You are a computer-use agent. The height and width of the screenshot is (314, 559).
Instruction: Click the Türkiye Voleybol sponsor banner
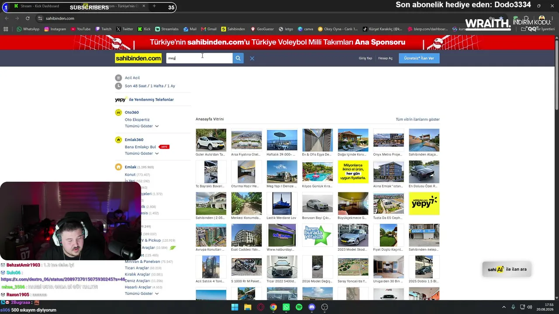click(x=277, y=42)
